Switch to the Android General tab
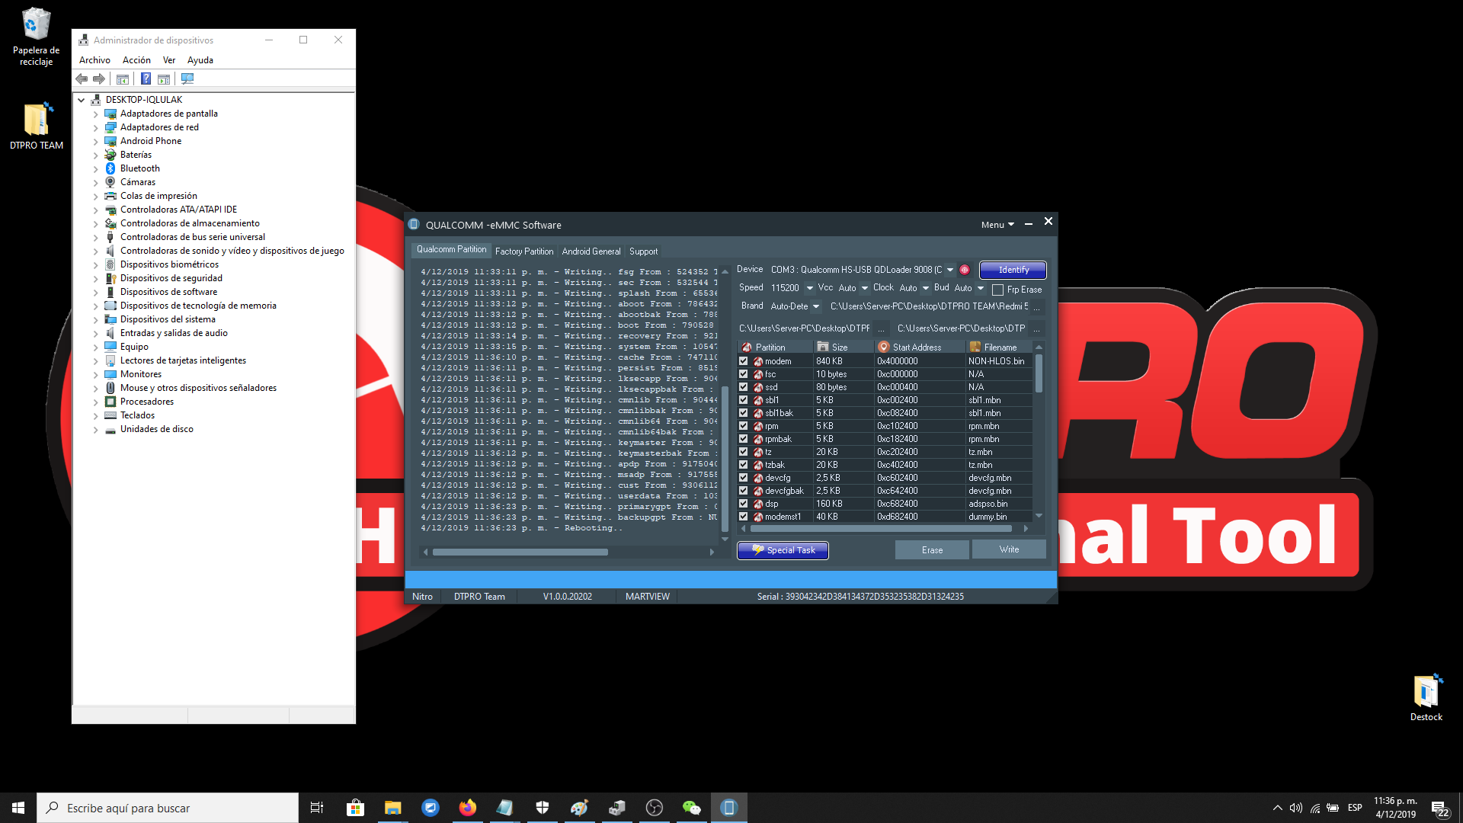The width and height of the screenshot is (1463, 823). (x=591, y=251)
